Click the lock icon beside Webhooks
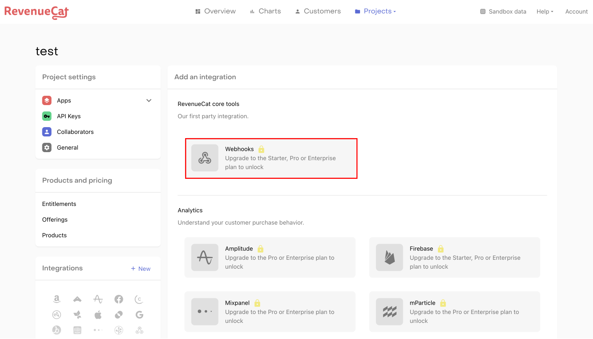Image resolution: width=593 pixels, height=339 pixels. point(261,149)
